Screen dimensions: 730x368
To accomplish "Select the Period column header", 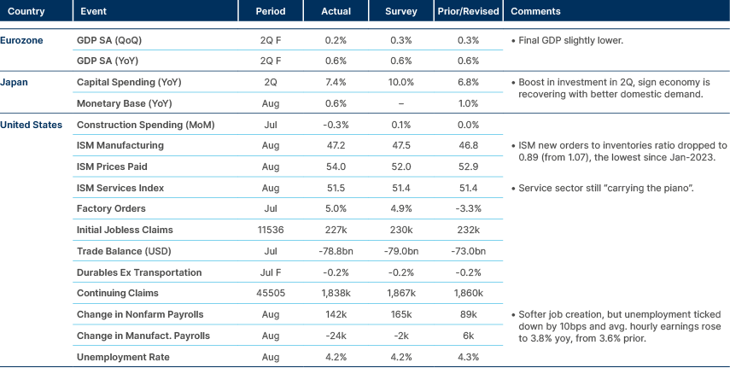I will pos(271,11).
